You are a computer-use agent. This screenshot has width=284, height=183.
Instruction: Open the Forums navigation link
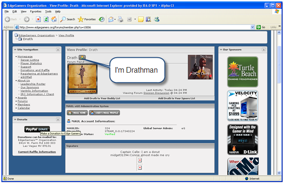click(x=23, y=101)
